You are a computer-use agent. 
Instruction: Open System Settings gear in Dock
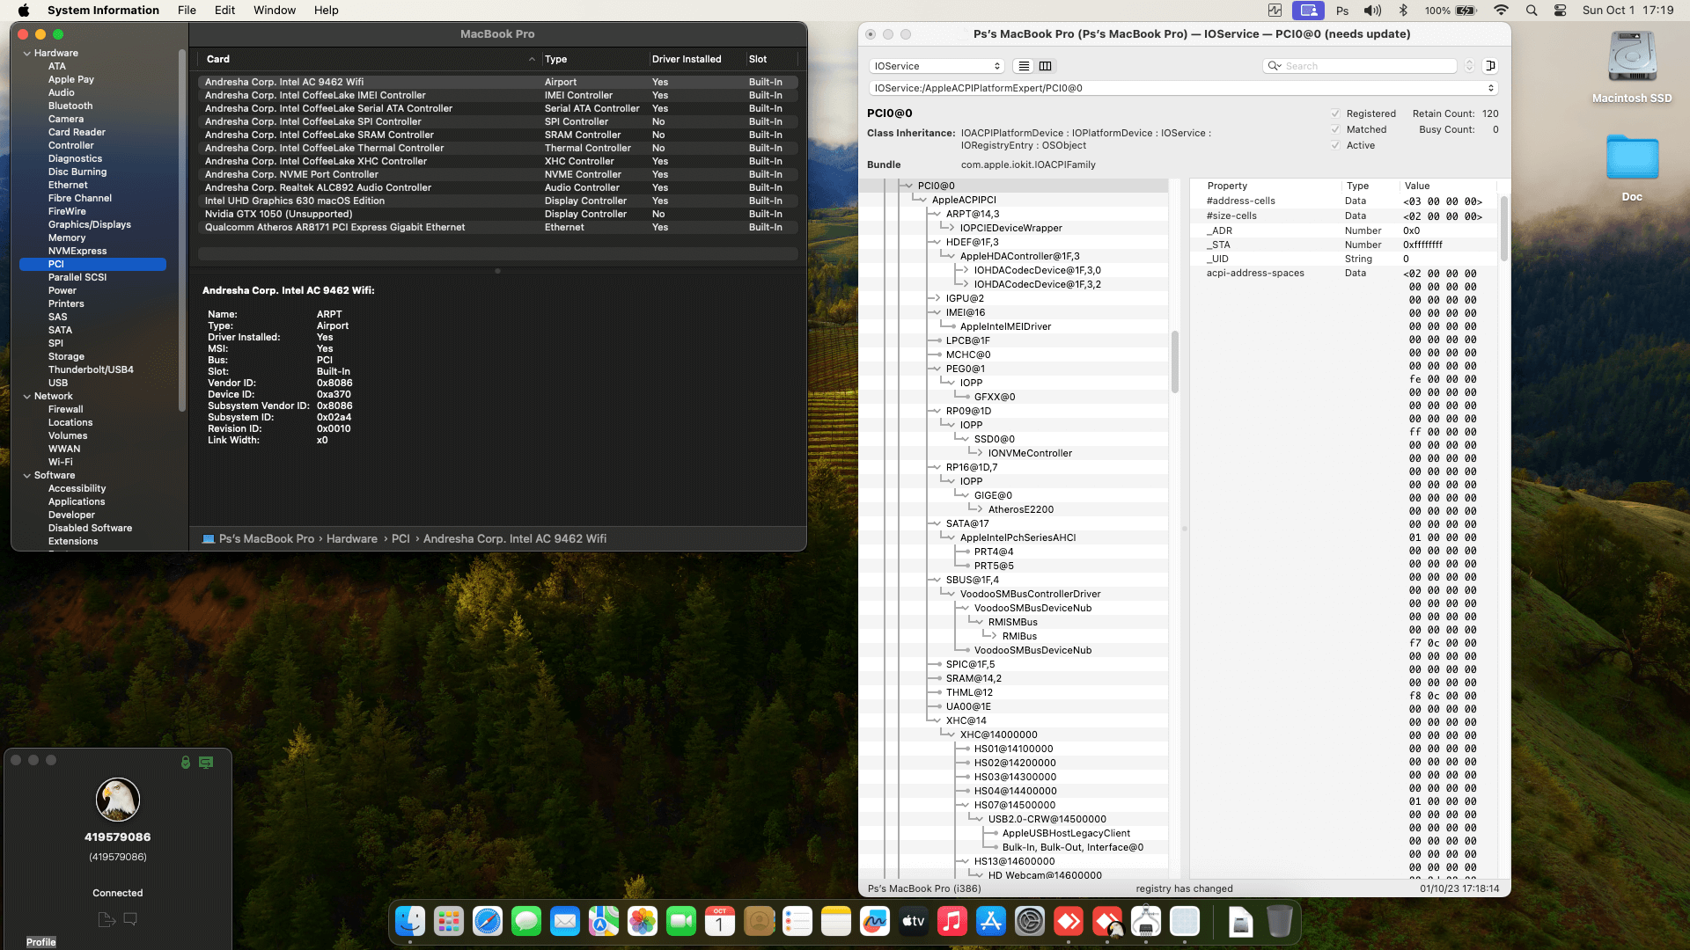coord(1030,921)
